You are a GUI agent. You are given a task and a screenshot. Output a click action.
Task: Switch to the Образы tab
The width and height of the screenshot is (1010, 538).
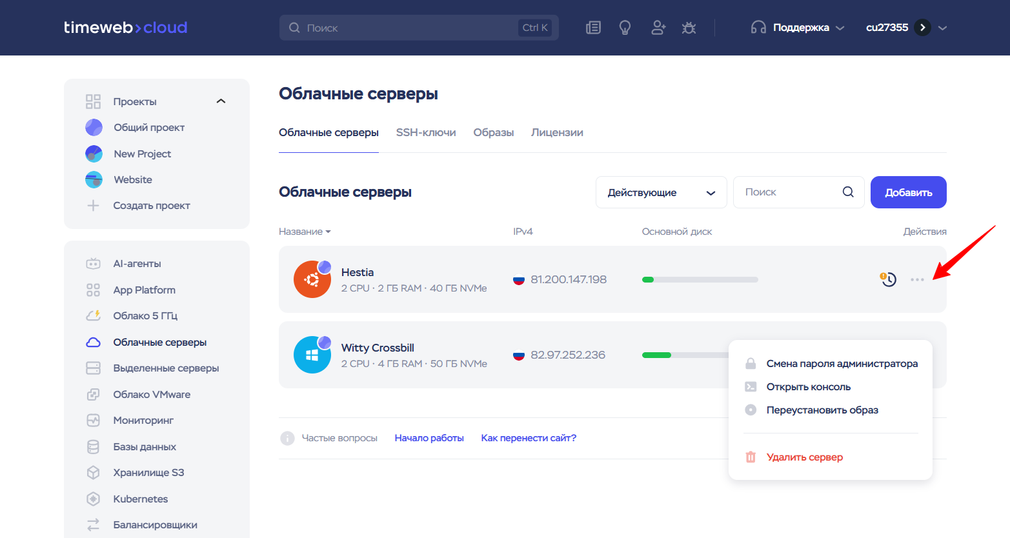pyautogui.click(x=494, y=132)
